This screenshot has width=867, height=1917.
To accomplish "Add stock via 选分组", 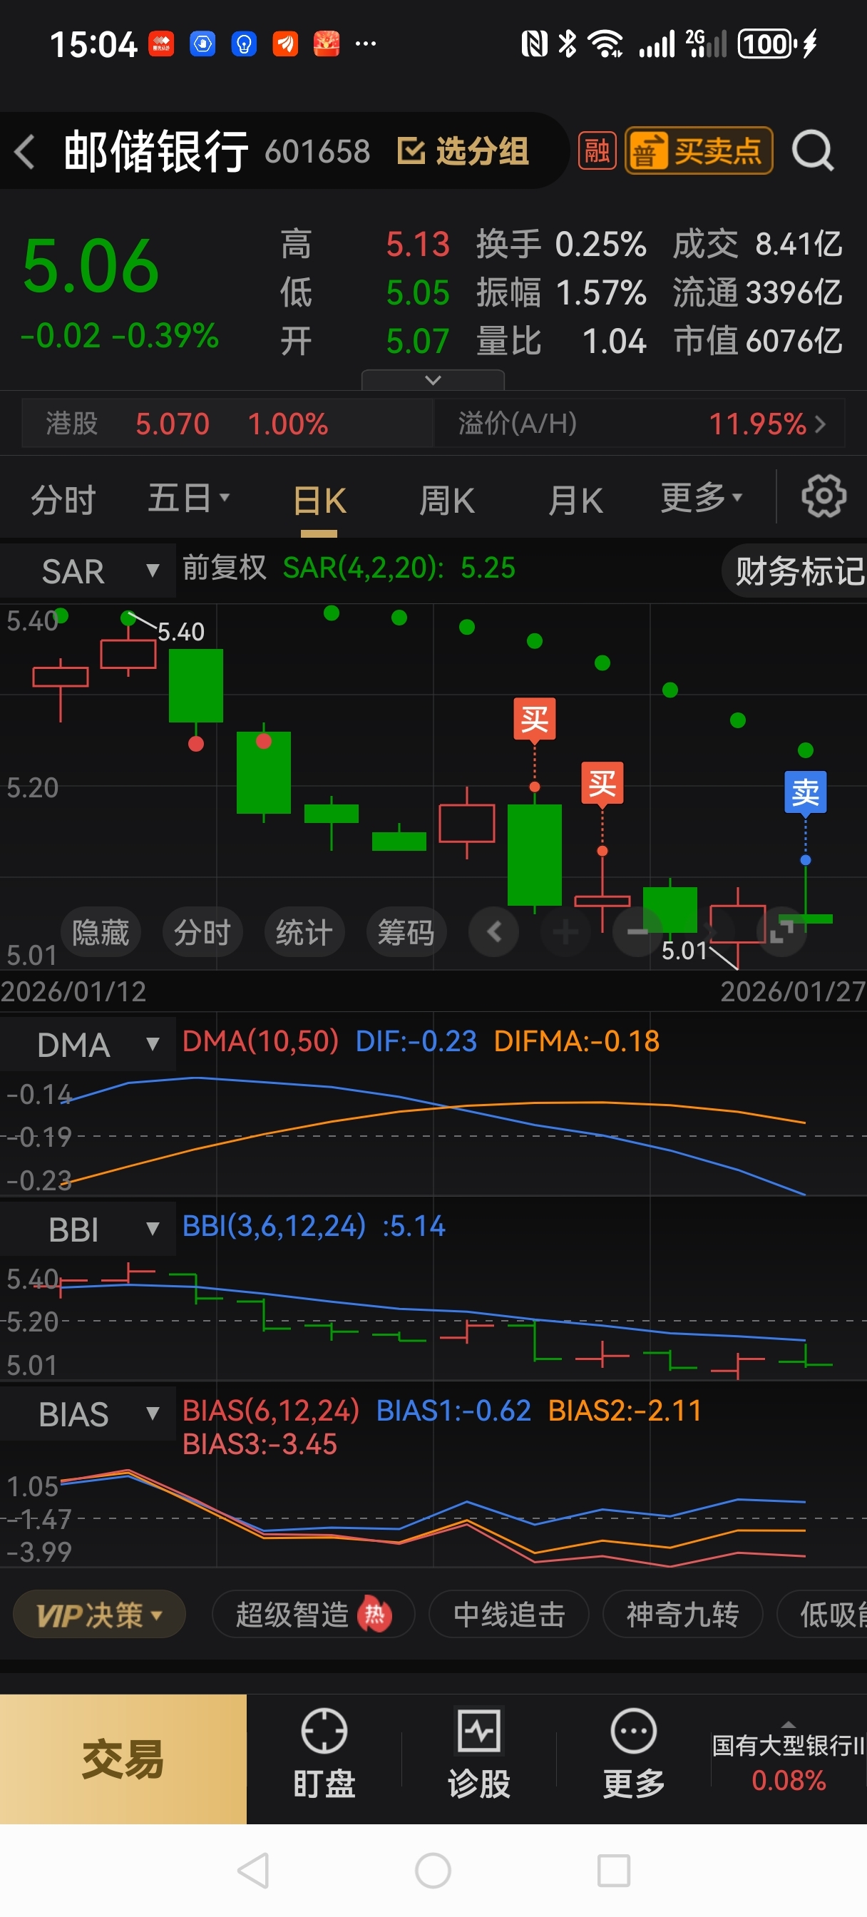I will point(463,151).
